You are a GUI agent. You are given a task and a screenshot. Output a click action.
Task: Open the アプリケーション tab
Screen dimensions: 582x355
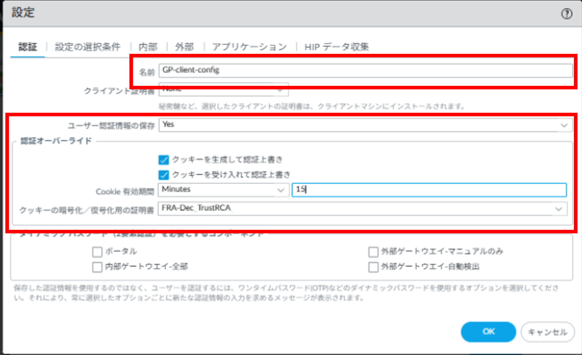click(x=249, y=47)
